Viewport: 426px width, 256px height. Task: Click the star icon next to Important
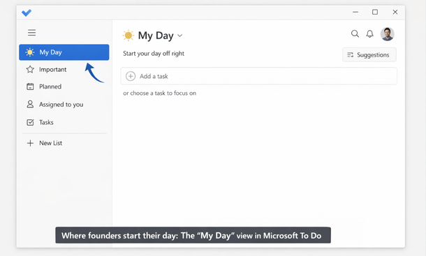coord(30,70)
